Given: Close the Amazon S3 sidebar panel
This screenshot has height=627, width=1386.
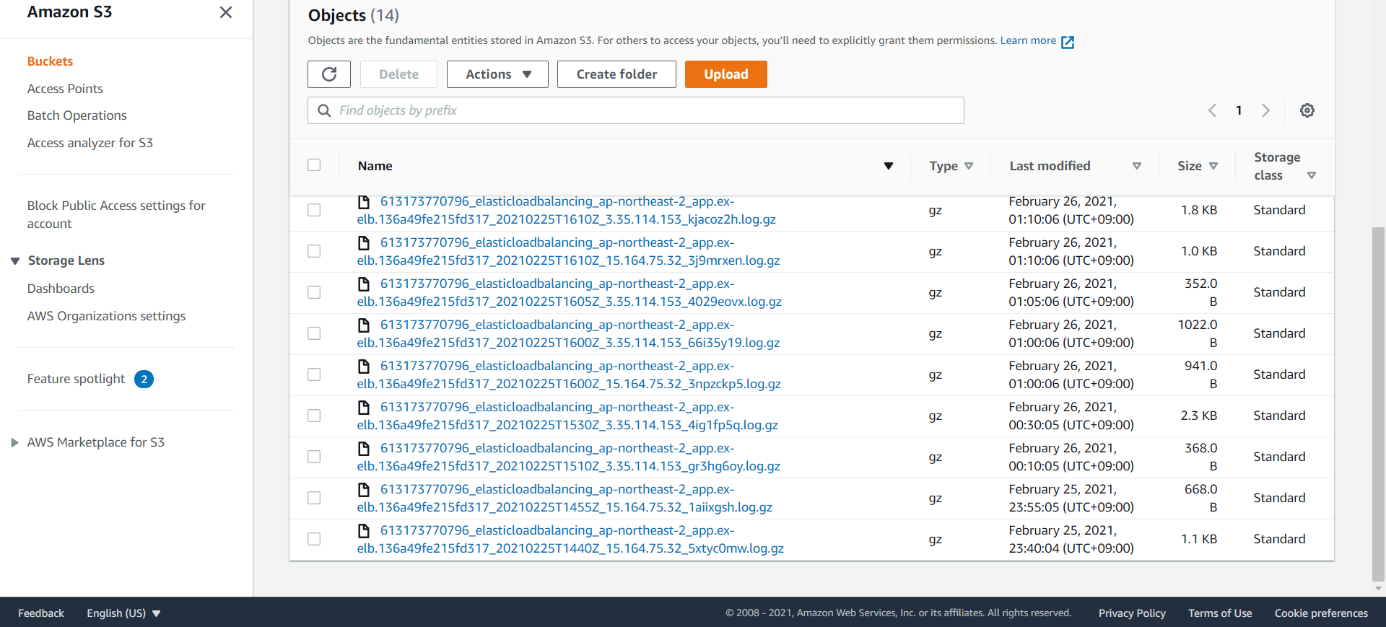Looking at the screenshot, I should 226,12.
